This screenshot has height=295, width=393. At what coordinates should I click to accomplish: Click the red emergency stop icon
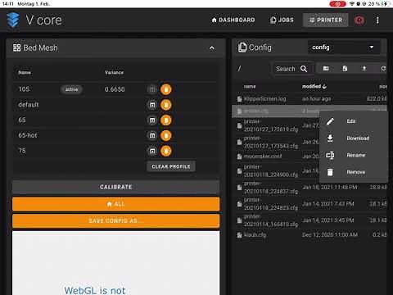359,20
